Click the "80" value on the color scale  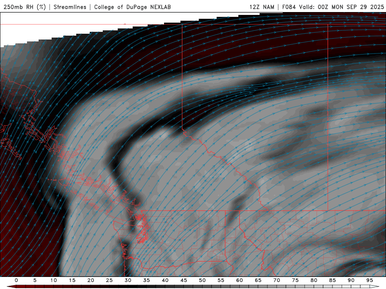click(314, 280)
